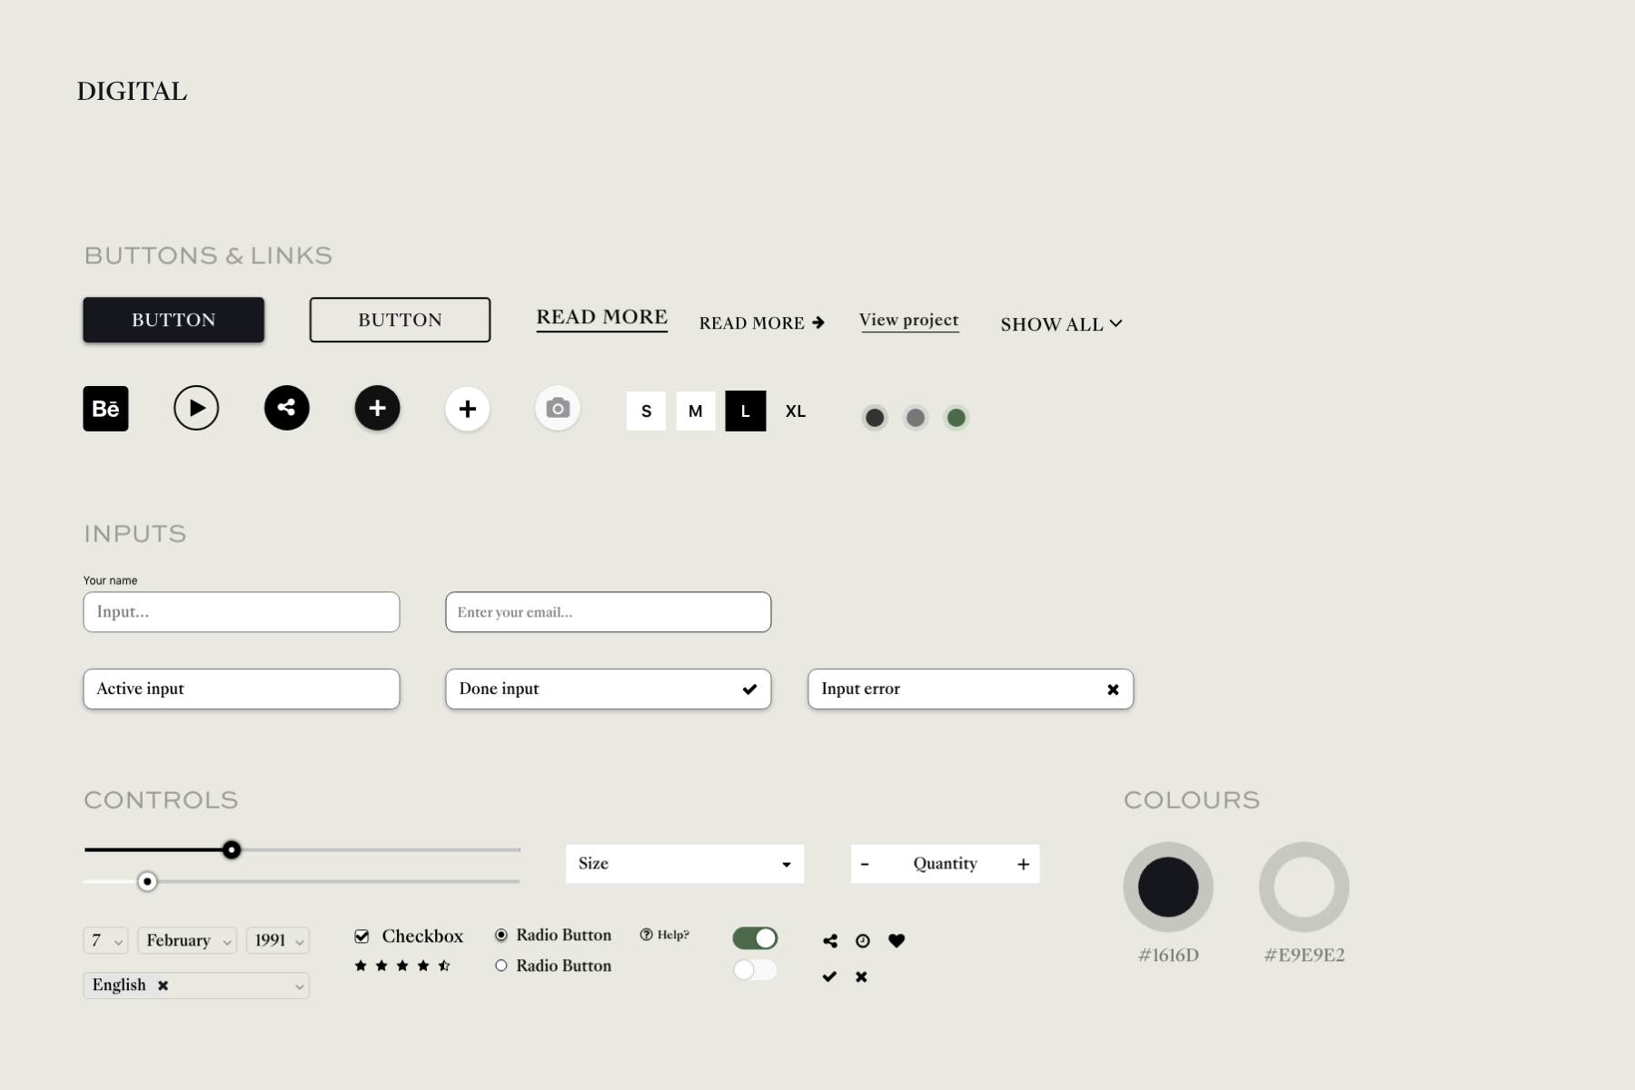
Task: Click the small checkmark icon below share icon
Action: [x=829, y=976]
